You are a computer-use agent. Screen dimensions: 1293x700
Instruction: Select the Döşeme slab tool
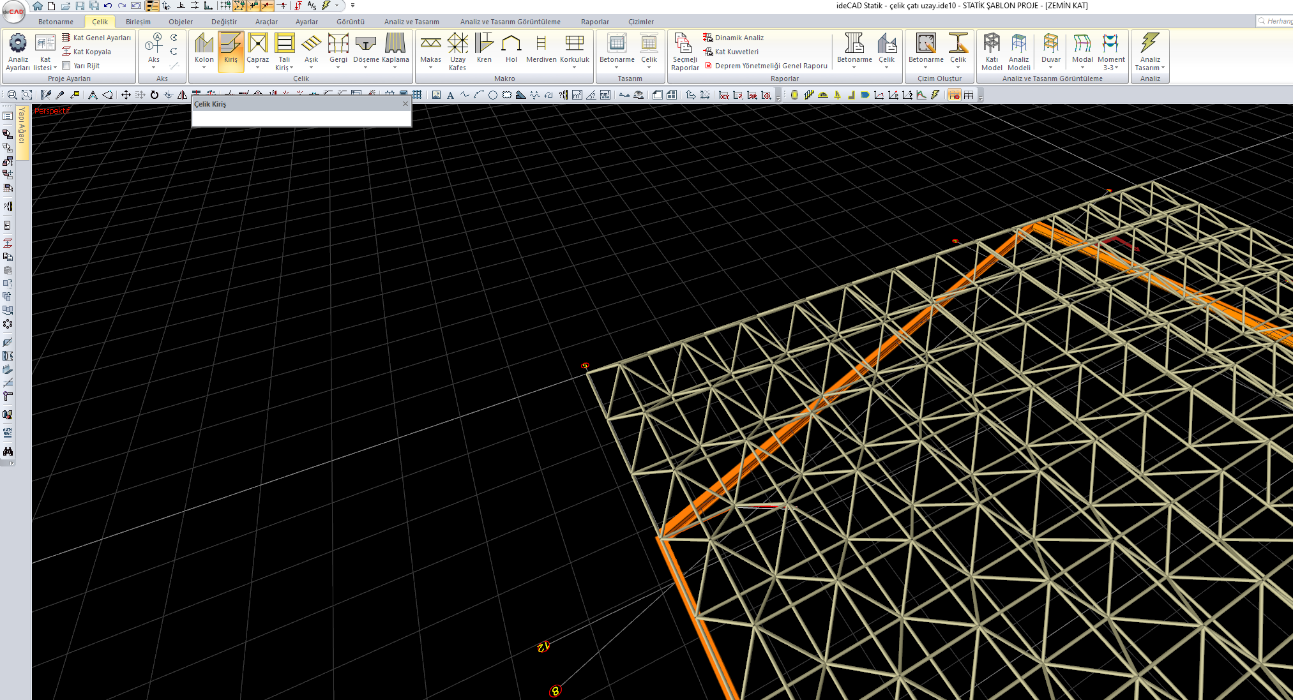(366, 51)
